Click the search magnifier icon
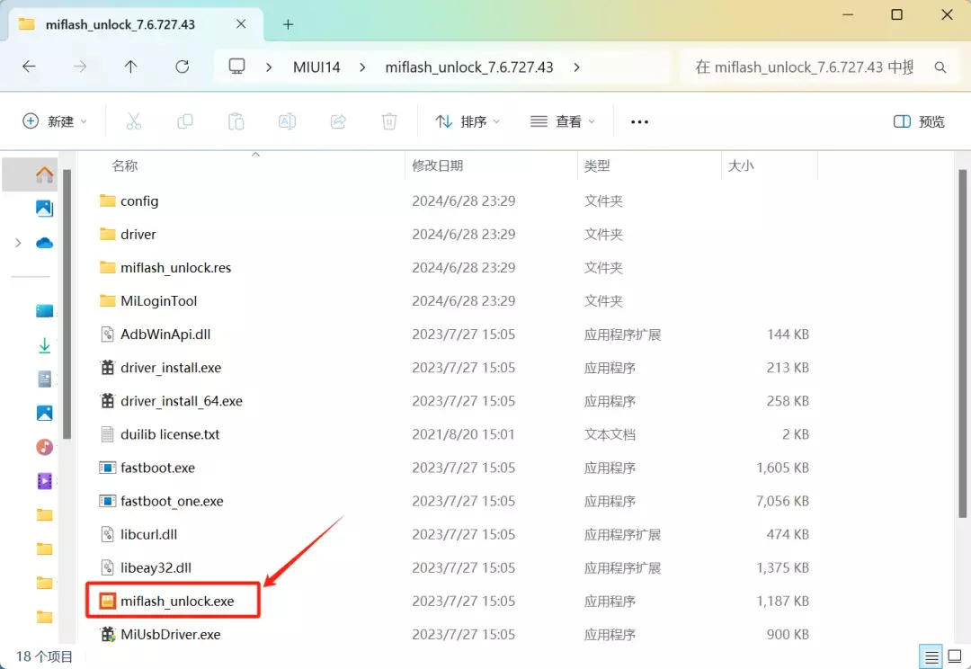971x669 pixels. pyautogui.click(x=940, y=67)
